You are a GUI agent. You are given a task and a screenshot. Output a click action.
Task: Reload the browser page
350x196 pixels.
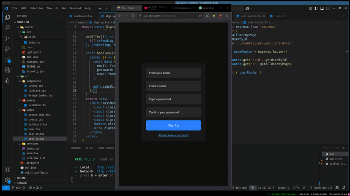coord(133,16)
